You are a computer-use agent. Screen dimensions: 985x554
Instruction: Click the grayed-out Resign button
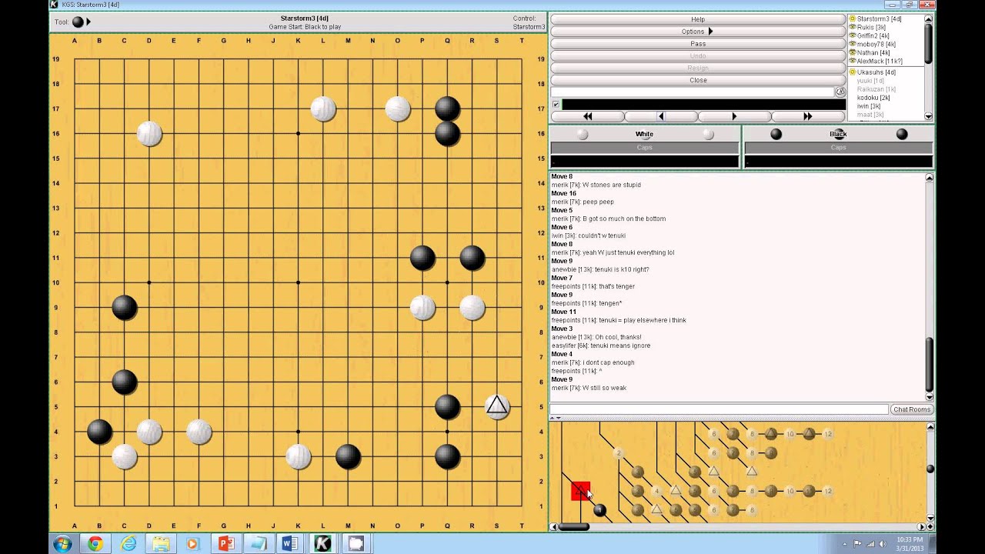697,68
